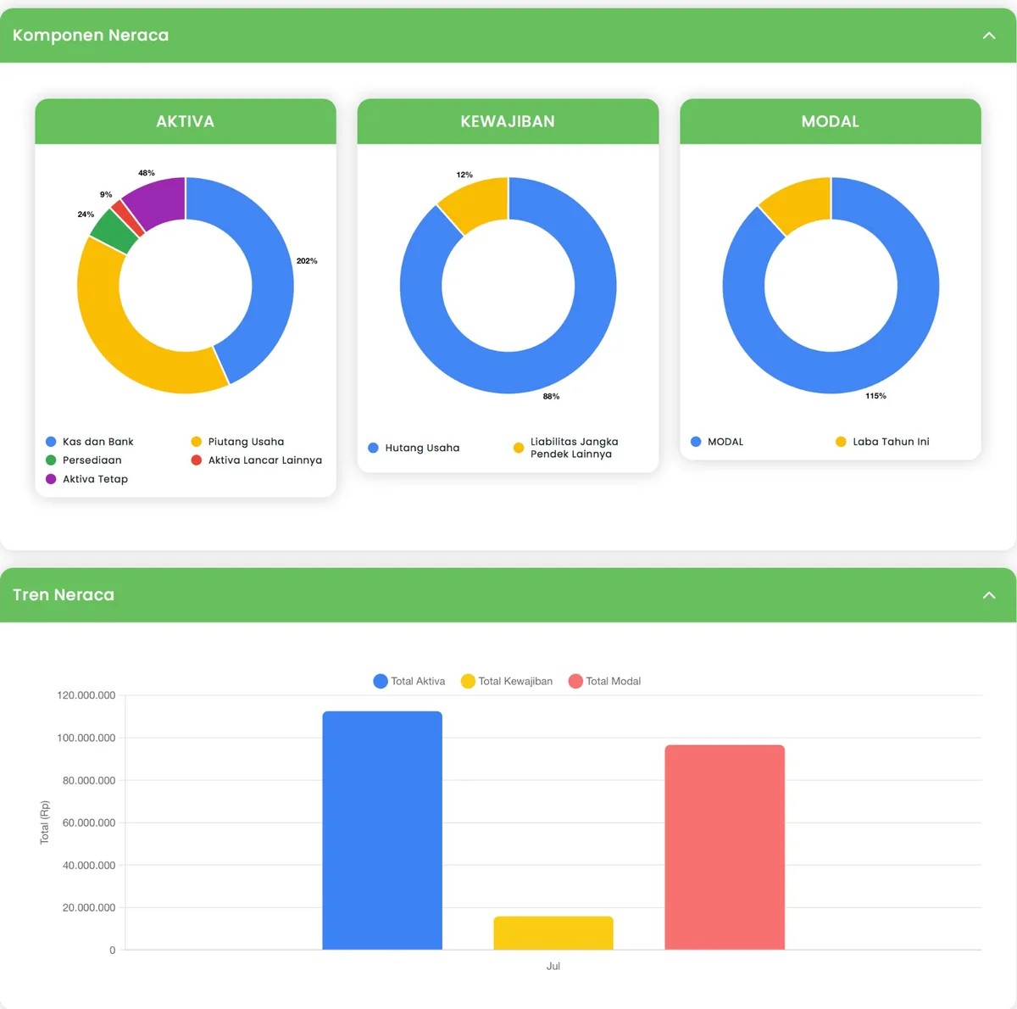Image resolution: width=1017 pixels, height=1009 pixels.
Task: Hide Total Kewajiban series in trend legend
Action: (507, 681)
